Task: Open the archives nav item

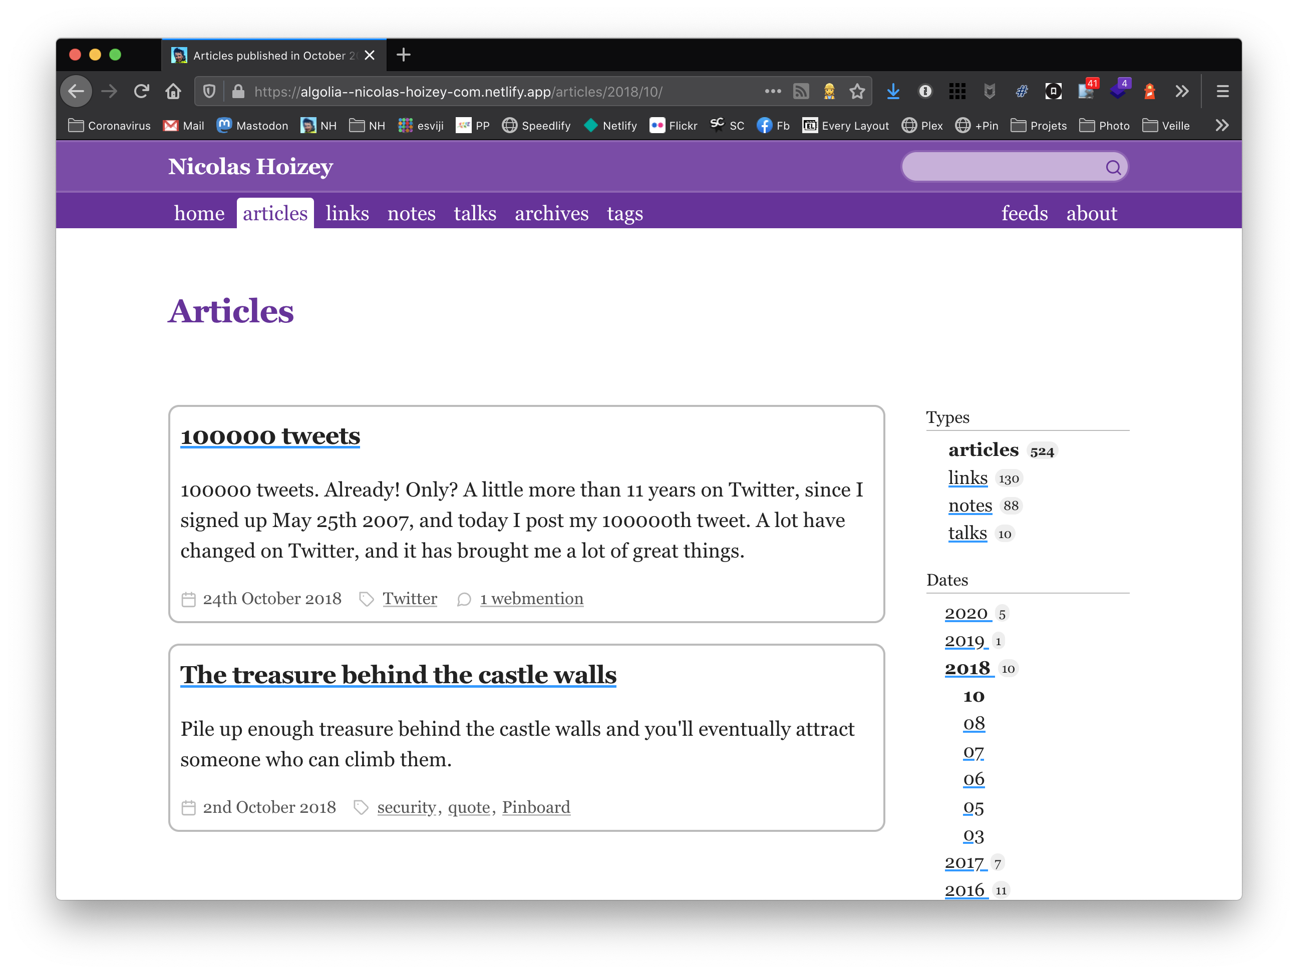Action: pyautogui.click(x=551, y=213)
